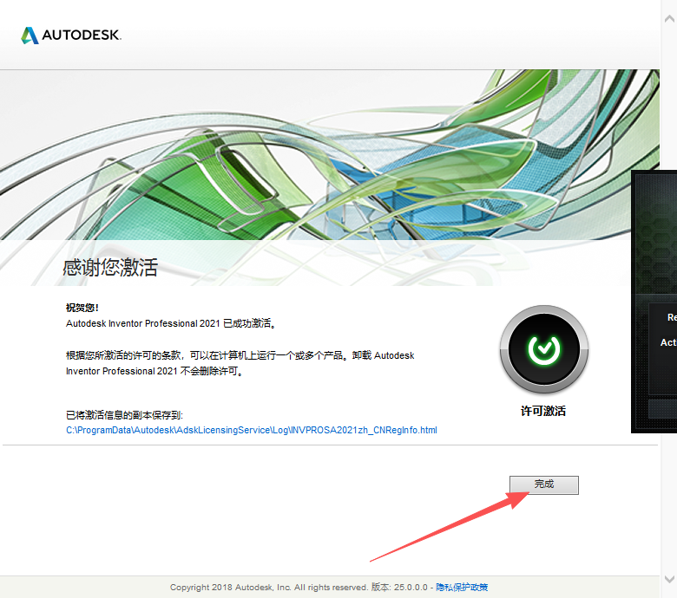Click the 已将激活信息的副本保存到 label

point(124,415)
